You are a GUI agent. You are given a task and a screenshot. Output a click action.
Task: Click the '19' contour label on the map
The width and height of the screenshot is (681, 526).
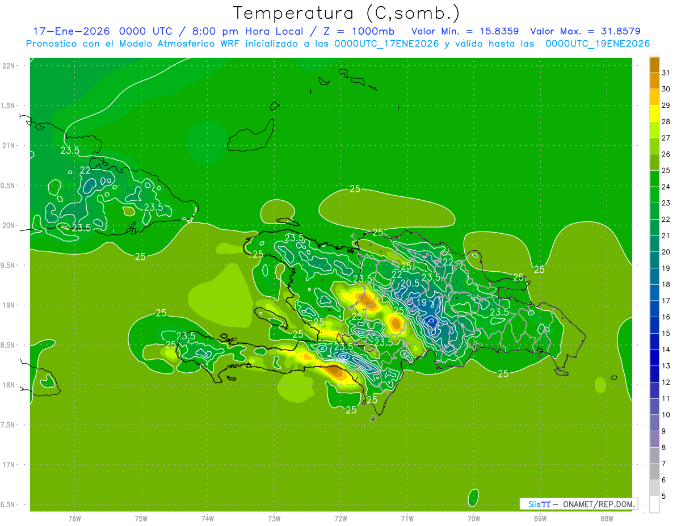(x=421, y=303)
